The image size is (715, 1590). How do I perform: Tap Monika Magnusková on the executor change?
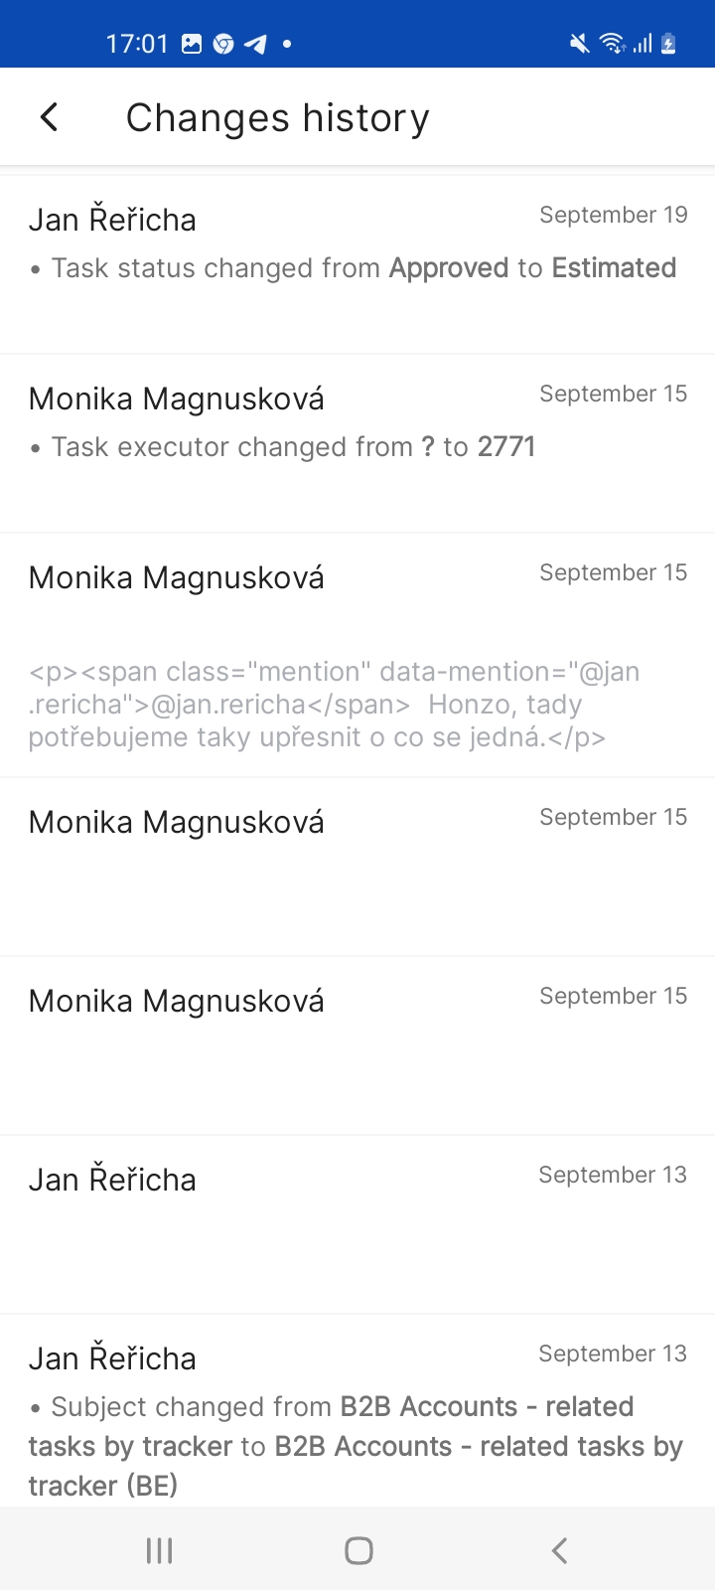[x=177, y=398]
